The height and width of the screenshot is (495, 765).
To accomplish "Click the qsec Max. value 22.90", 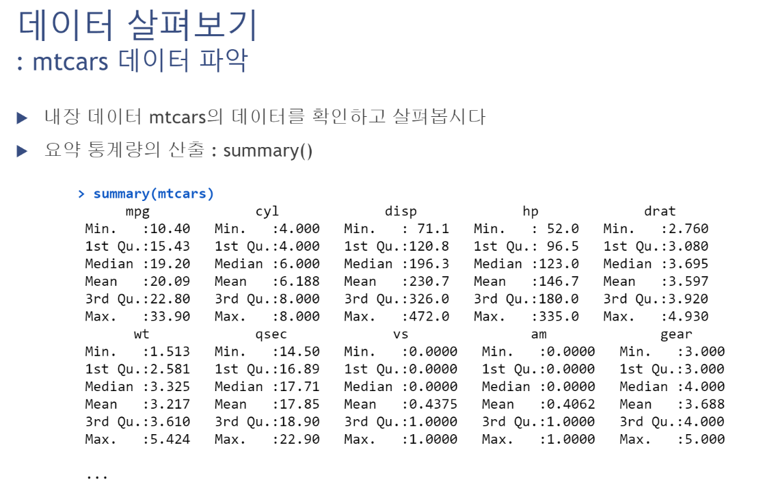I will pyautogui.click(x=299, y=440).
